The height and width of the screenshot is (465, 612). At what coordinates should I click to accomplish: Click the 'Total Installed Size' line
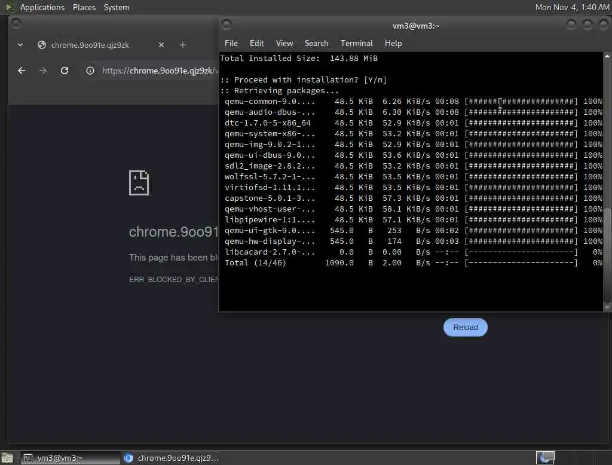299,58
